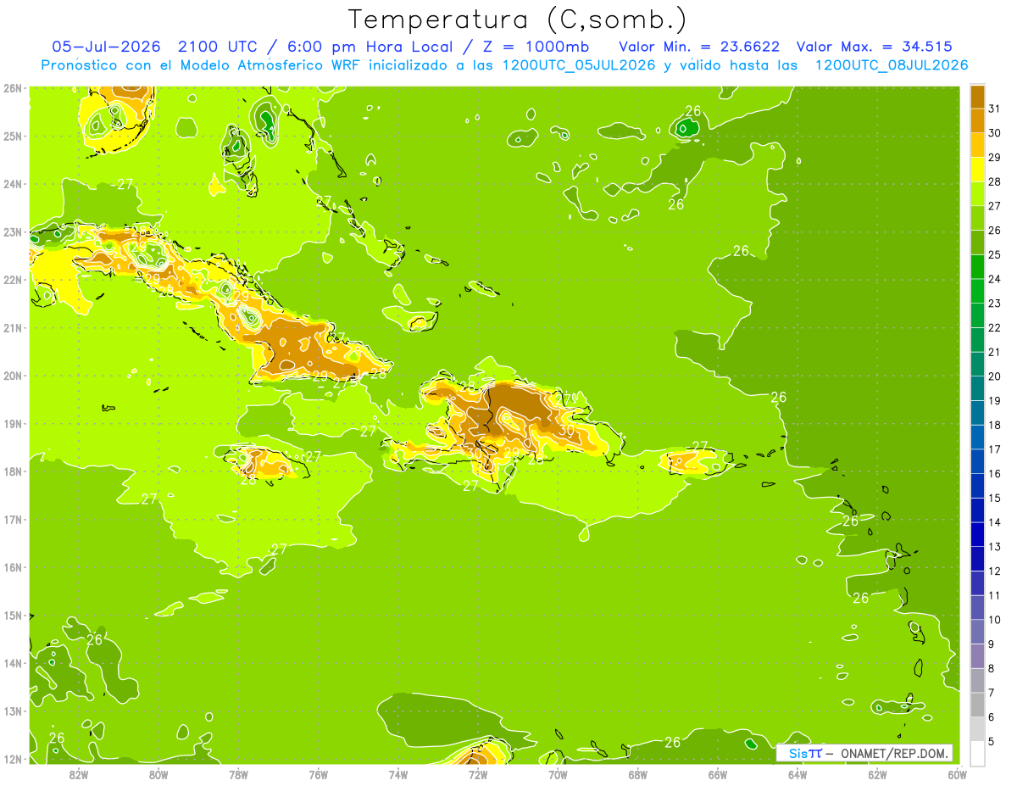Click the "21N" latitude axis label
The width and height of the screenshot is (1017, 786).
tap(13, 327)
